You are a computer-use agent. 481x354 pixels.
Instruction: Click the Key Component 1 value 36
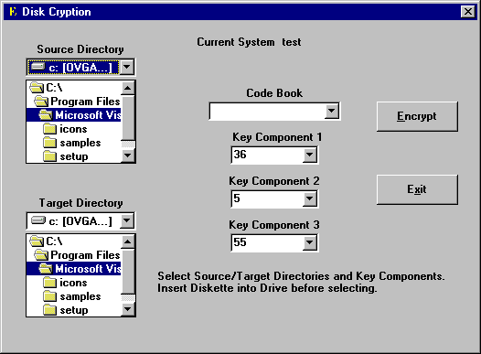(240, 155)
